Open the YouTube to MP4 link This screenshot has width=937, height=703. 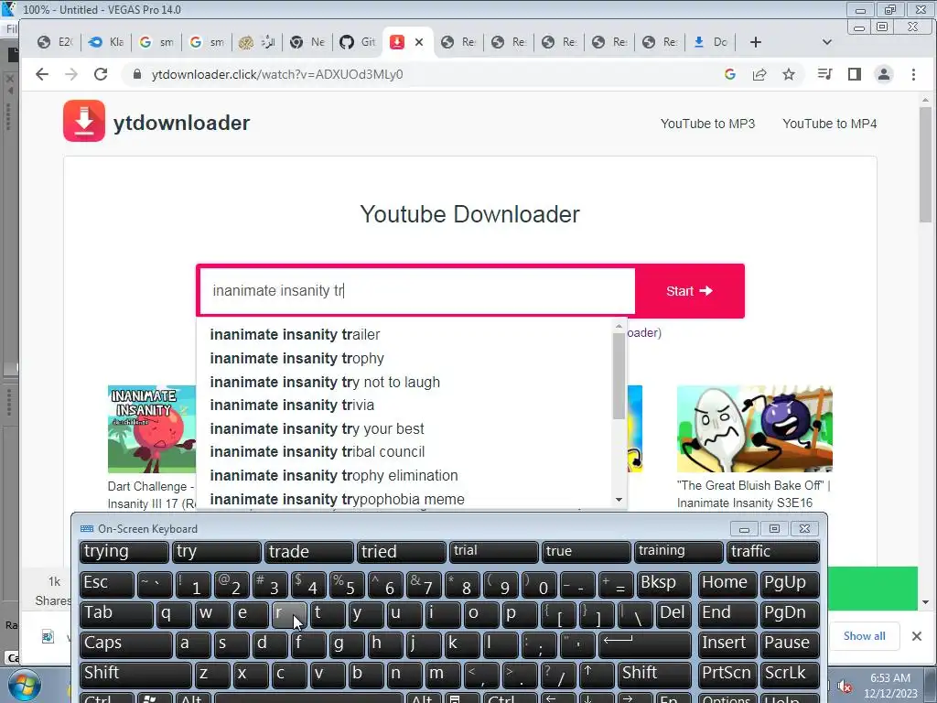click(829, 124)
